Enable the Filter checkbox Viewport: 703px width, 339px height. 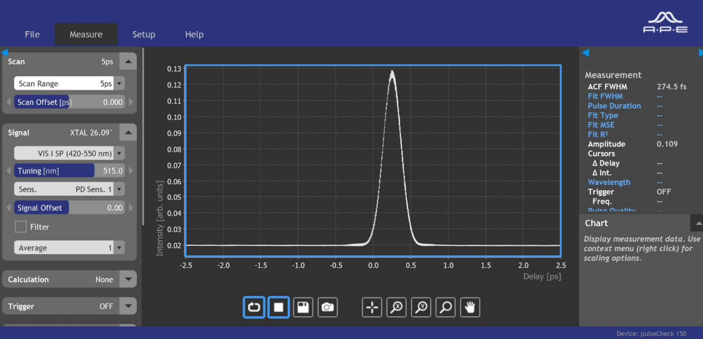(x=21, y=227)
